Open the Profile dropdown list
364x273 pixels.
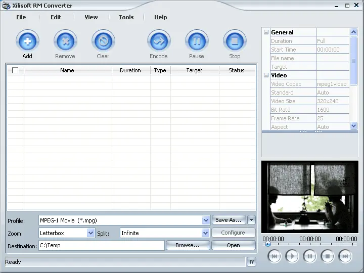(206, 220)
